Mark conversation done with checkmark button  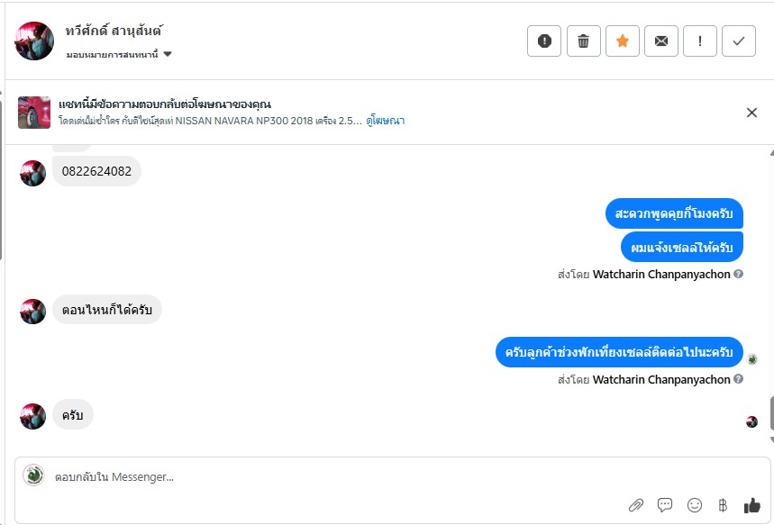(x=739, y=41)
